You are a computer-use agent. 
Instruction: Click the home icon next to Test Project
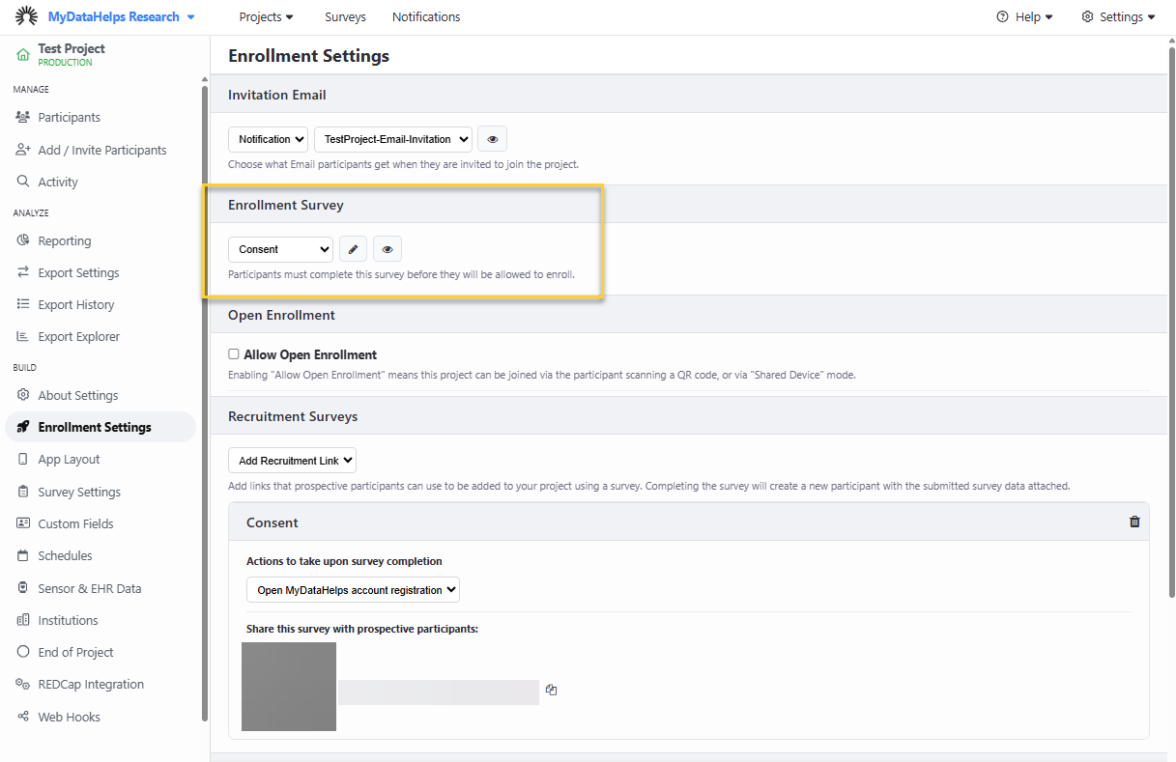point(23,55)
